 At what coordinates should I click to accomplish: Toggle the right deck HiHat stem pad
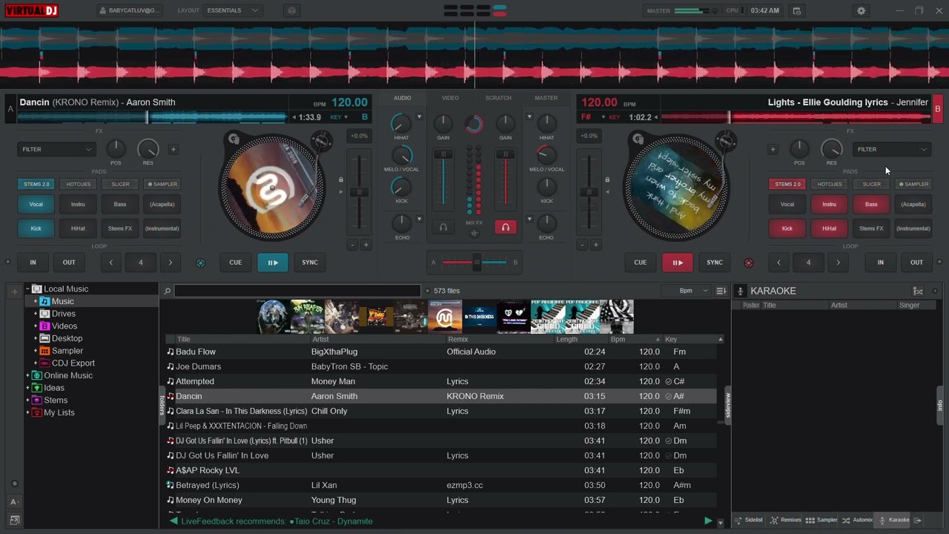tap(829, 228)
